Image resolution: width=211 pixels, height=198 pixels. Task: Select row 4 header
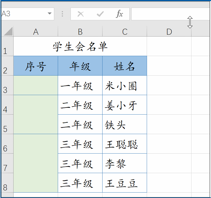coord(7,105)
